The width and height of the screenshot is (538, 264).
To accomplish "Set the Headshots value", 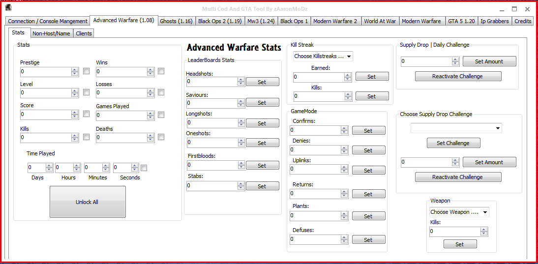I will point(262,82).
